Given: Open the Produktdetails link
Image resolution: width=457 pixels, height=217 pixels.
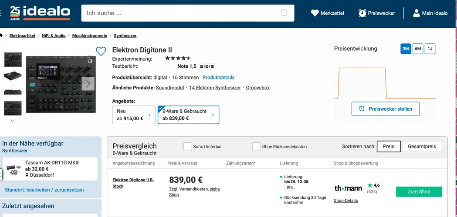Looking at the screenshot, I should click(218, 77).
